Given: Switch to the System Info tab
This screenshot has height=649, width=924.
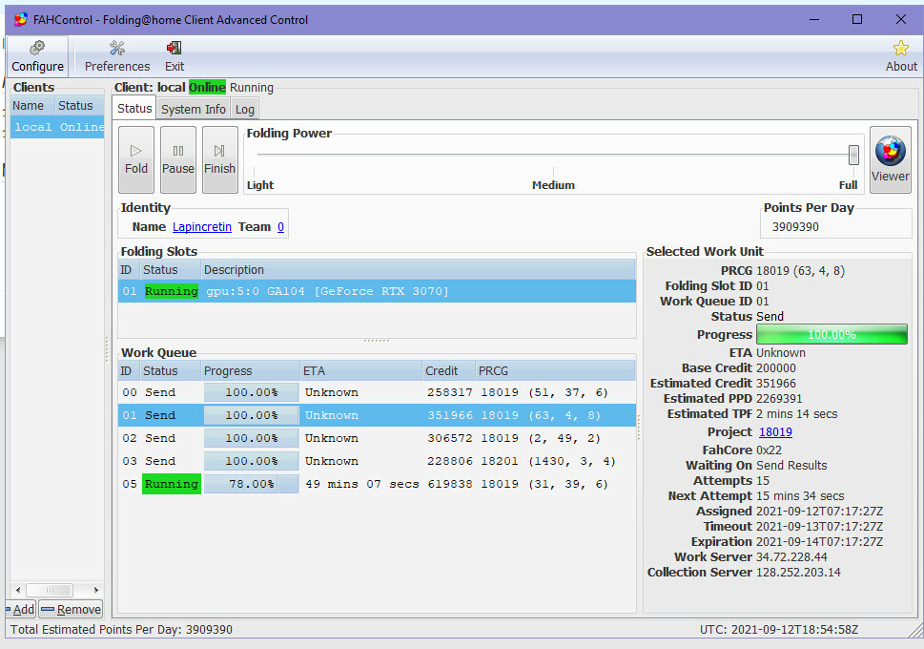Looking at the screenshot, I should 194,109.
